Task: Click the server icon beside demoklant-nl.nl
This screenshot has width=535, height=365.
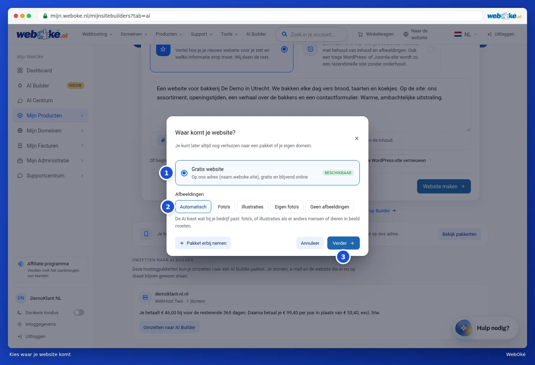Action: 145,297
